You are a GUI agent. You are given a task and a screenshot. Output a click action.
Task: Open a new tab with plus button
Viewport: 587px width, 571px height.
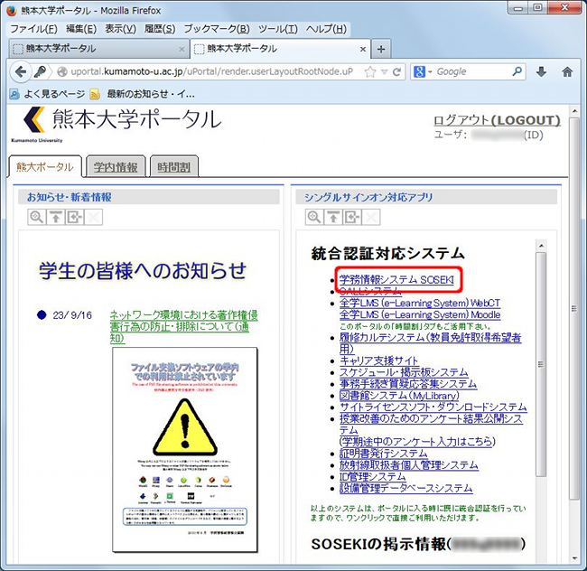point(381,49)
